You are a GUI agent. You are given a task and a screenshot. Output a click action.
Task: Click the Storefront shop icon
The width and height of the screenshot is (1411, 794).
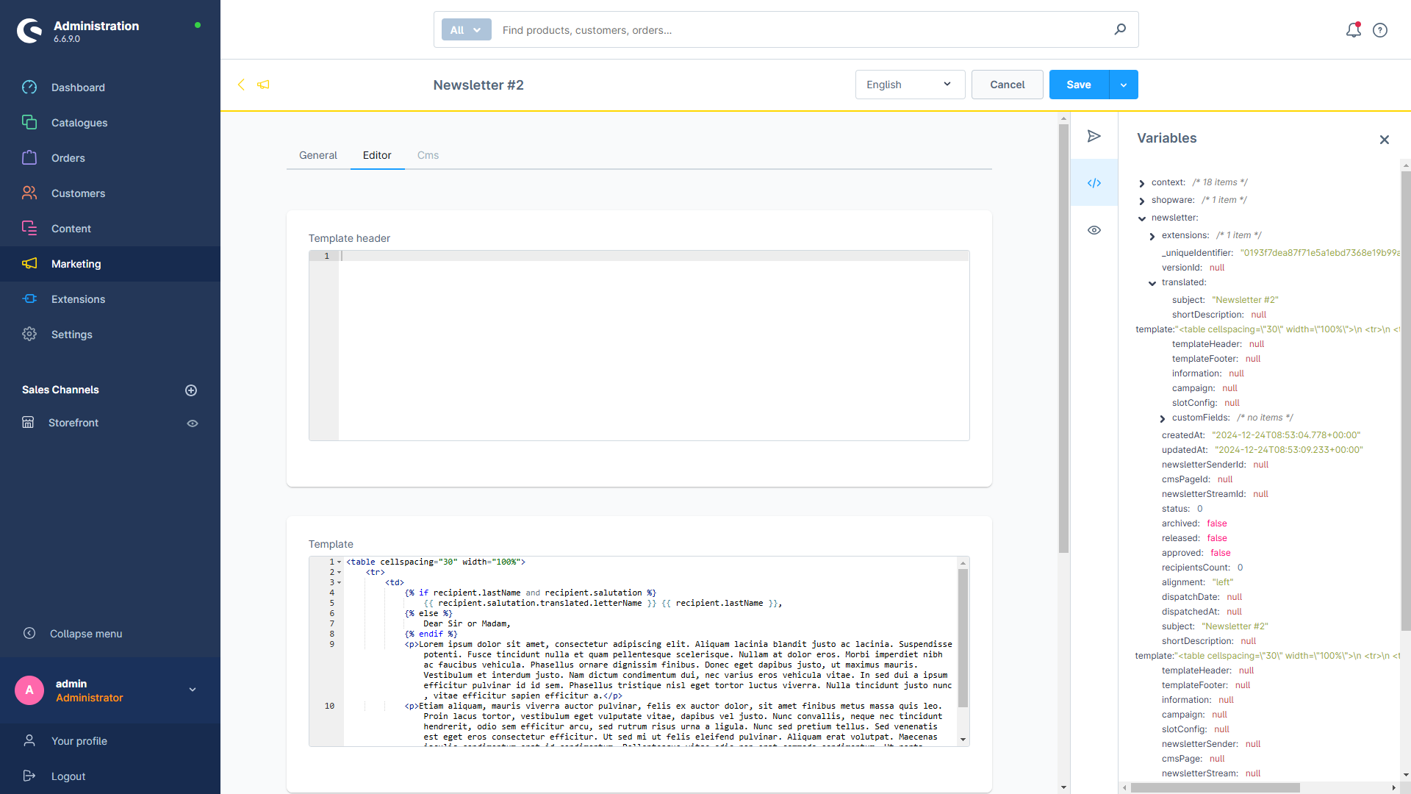28,423
